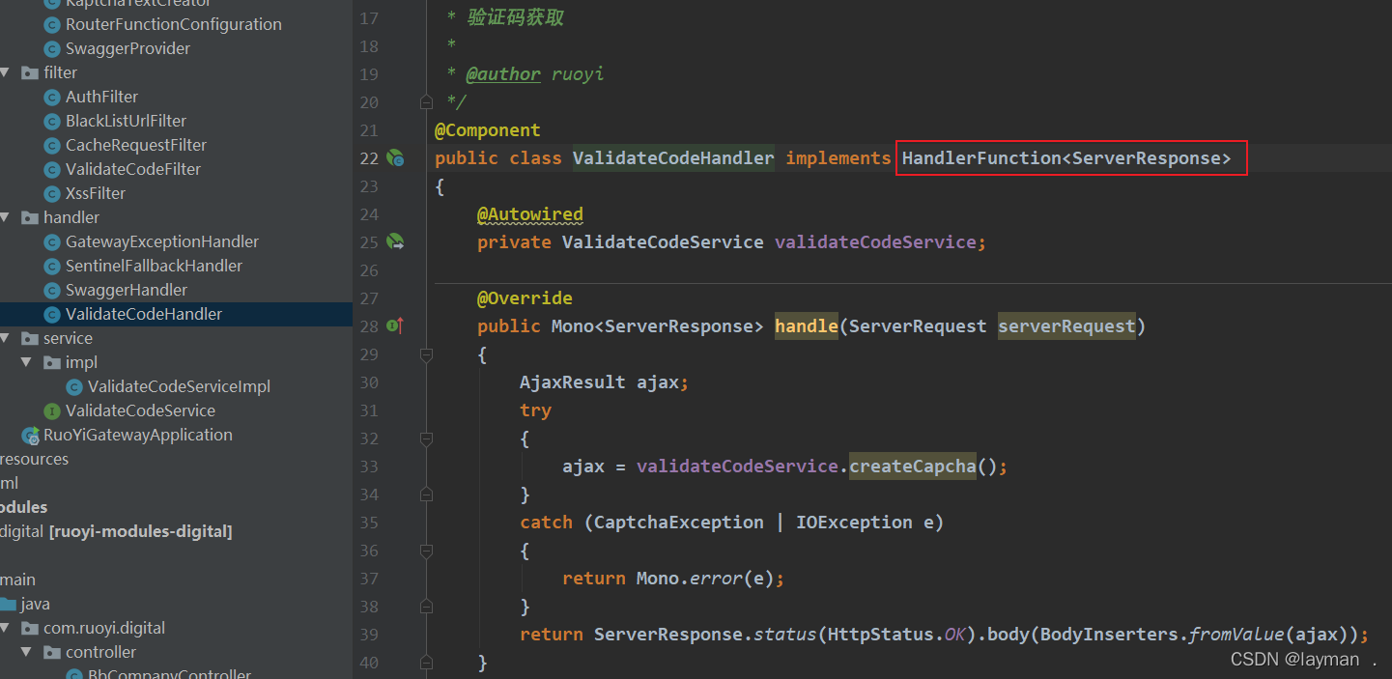Viewport: 1392px width, 679px height.
Task: Fold the try block at line 32
Action: [x=426, y=439]
